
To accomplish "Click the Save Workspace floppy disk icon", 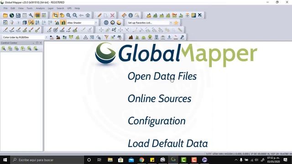I will (18, 15).
